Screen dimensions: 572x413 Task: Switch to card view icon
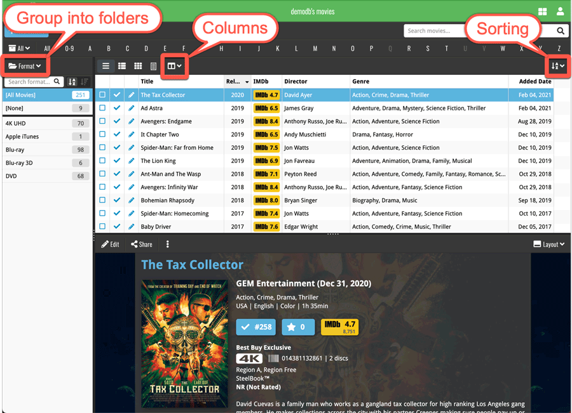[122, 66]
